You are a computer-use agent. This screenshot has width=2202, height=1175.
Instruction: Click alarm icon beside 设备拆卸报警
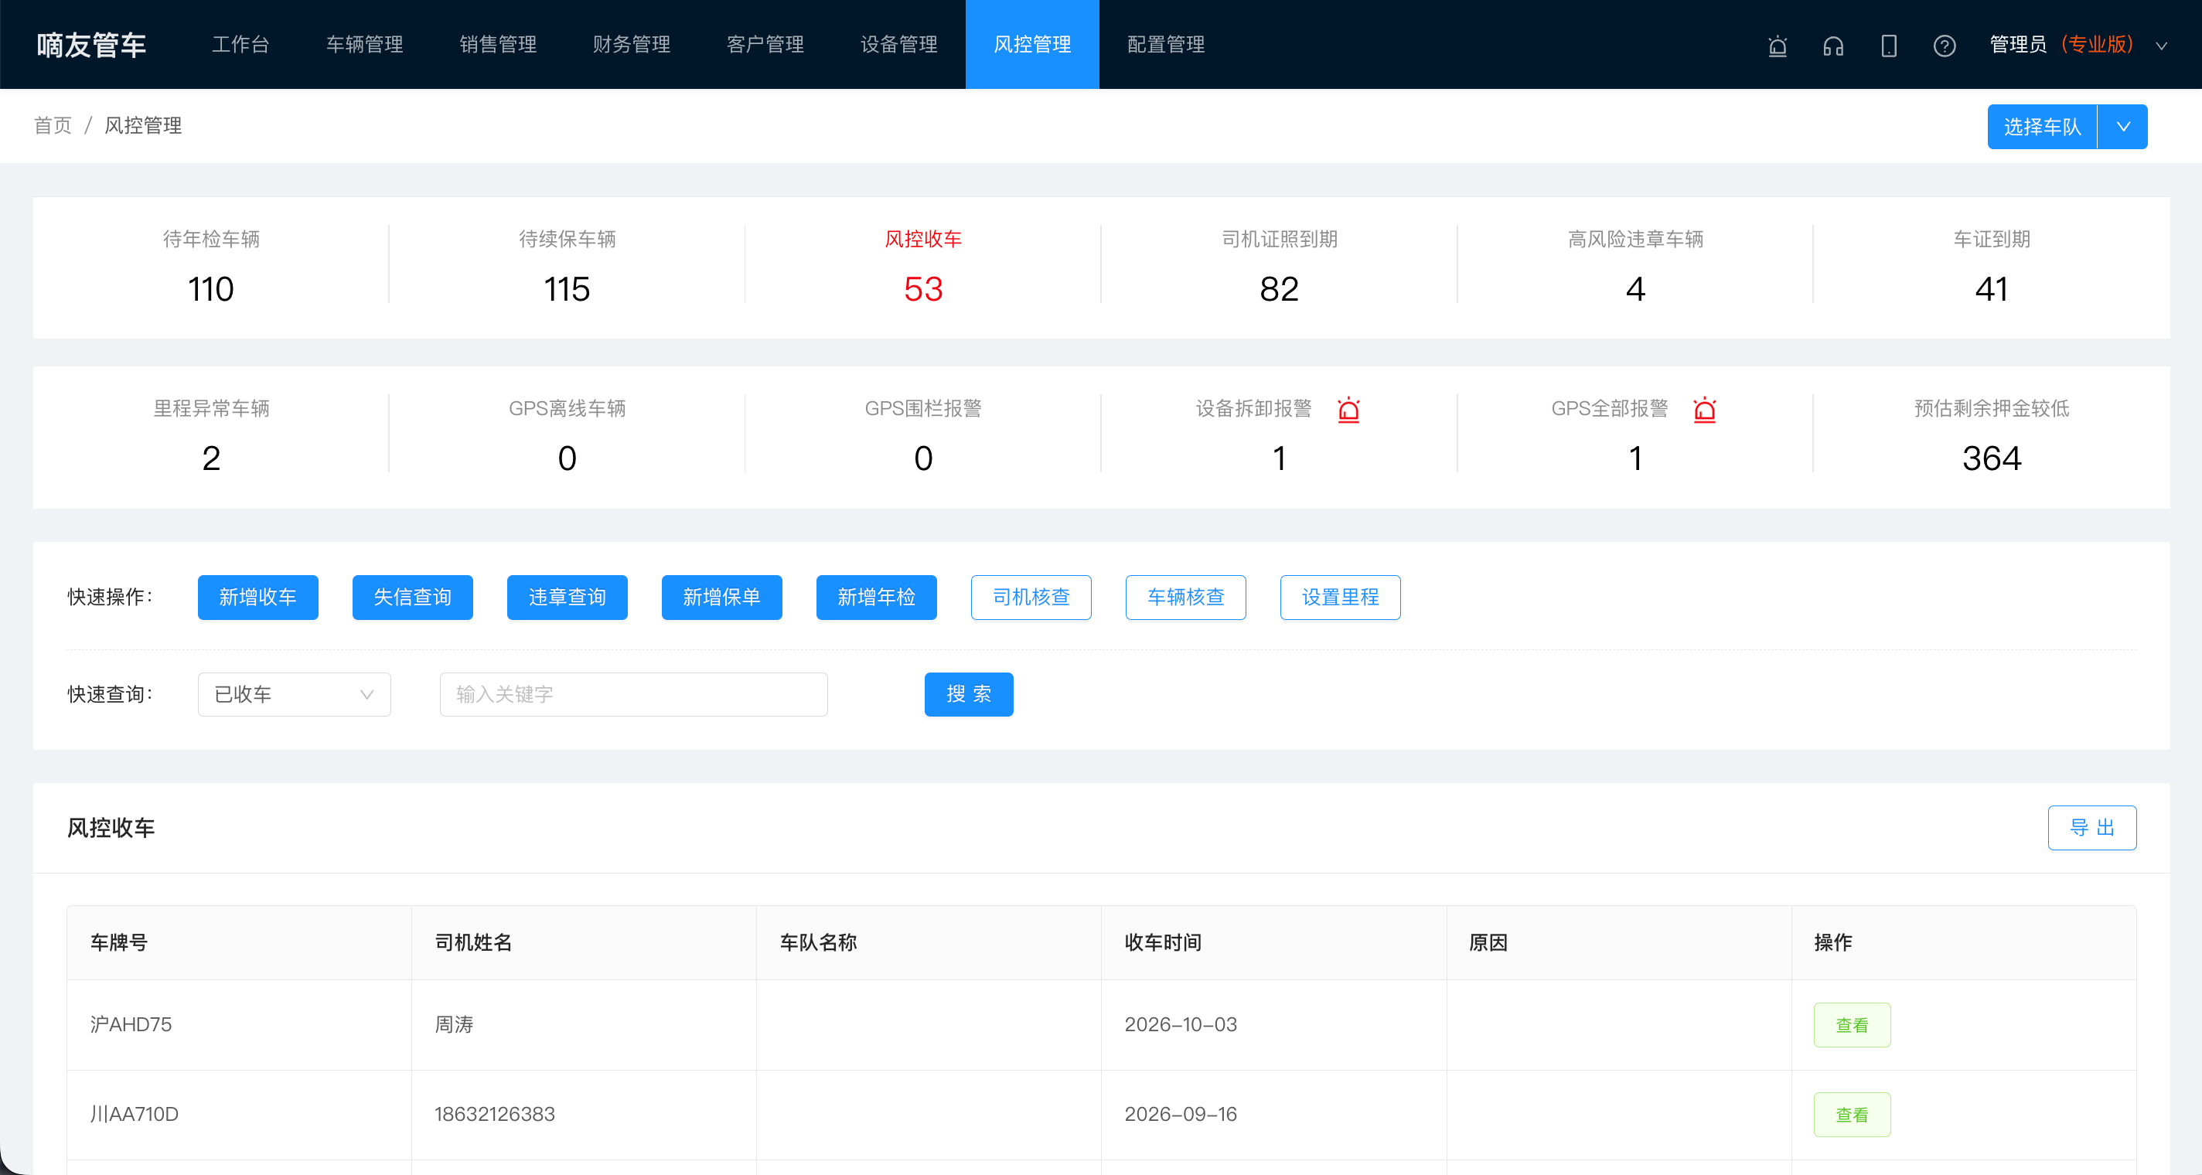click(x=1348, y=410)
